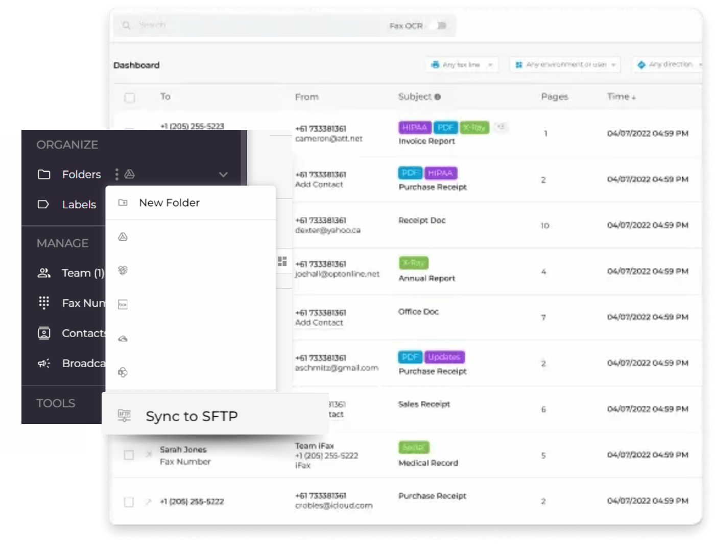This screenshot has width=716, height=544.
Task: Select Sync to SFTP from the menu
Action: click(192, 416)
